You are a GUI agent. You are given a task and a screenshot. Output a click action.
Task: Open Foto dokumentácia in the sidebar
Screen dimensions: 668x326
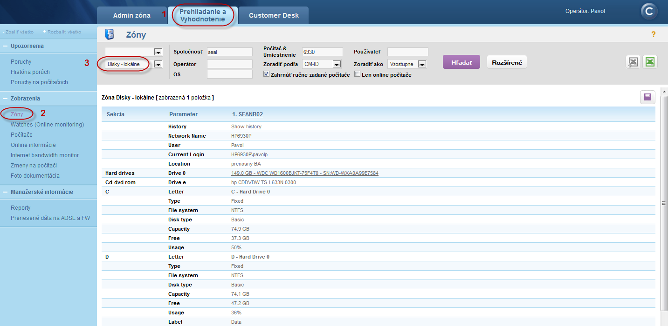35,176
